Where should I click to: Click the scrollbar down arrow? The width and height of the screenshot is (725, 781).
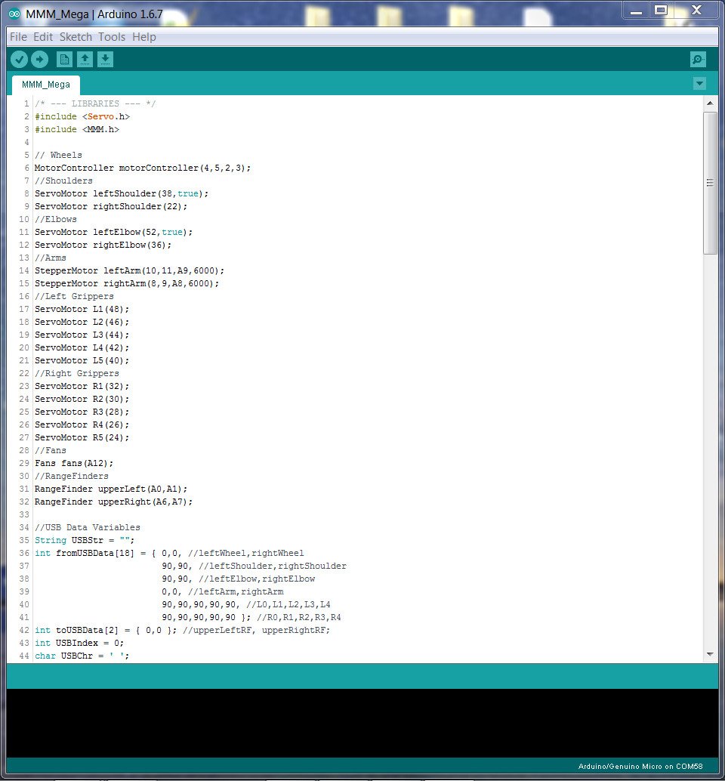[711, 656]
